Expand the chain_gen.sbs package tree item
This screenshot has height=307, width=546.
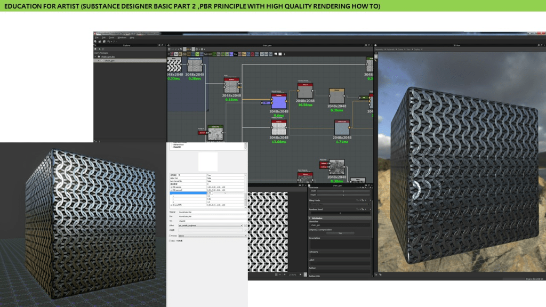click(x=95, y=56)
